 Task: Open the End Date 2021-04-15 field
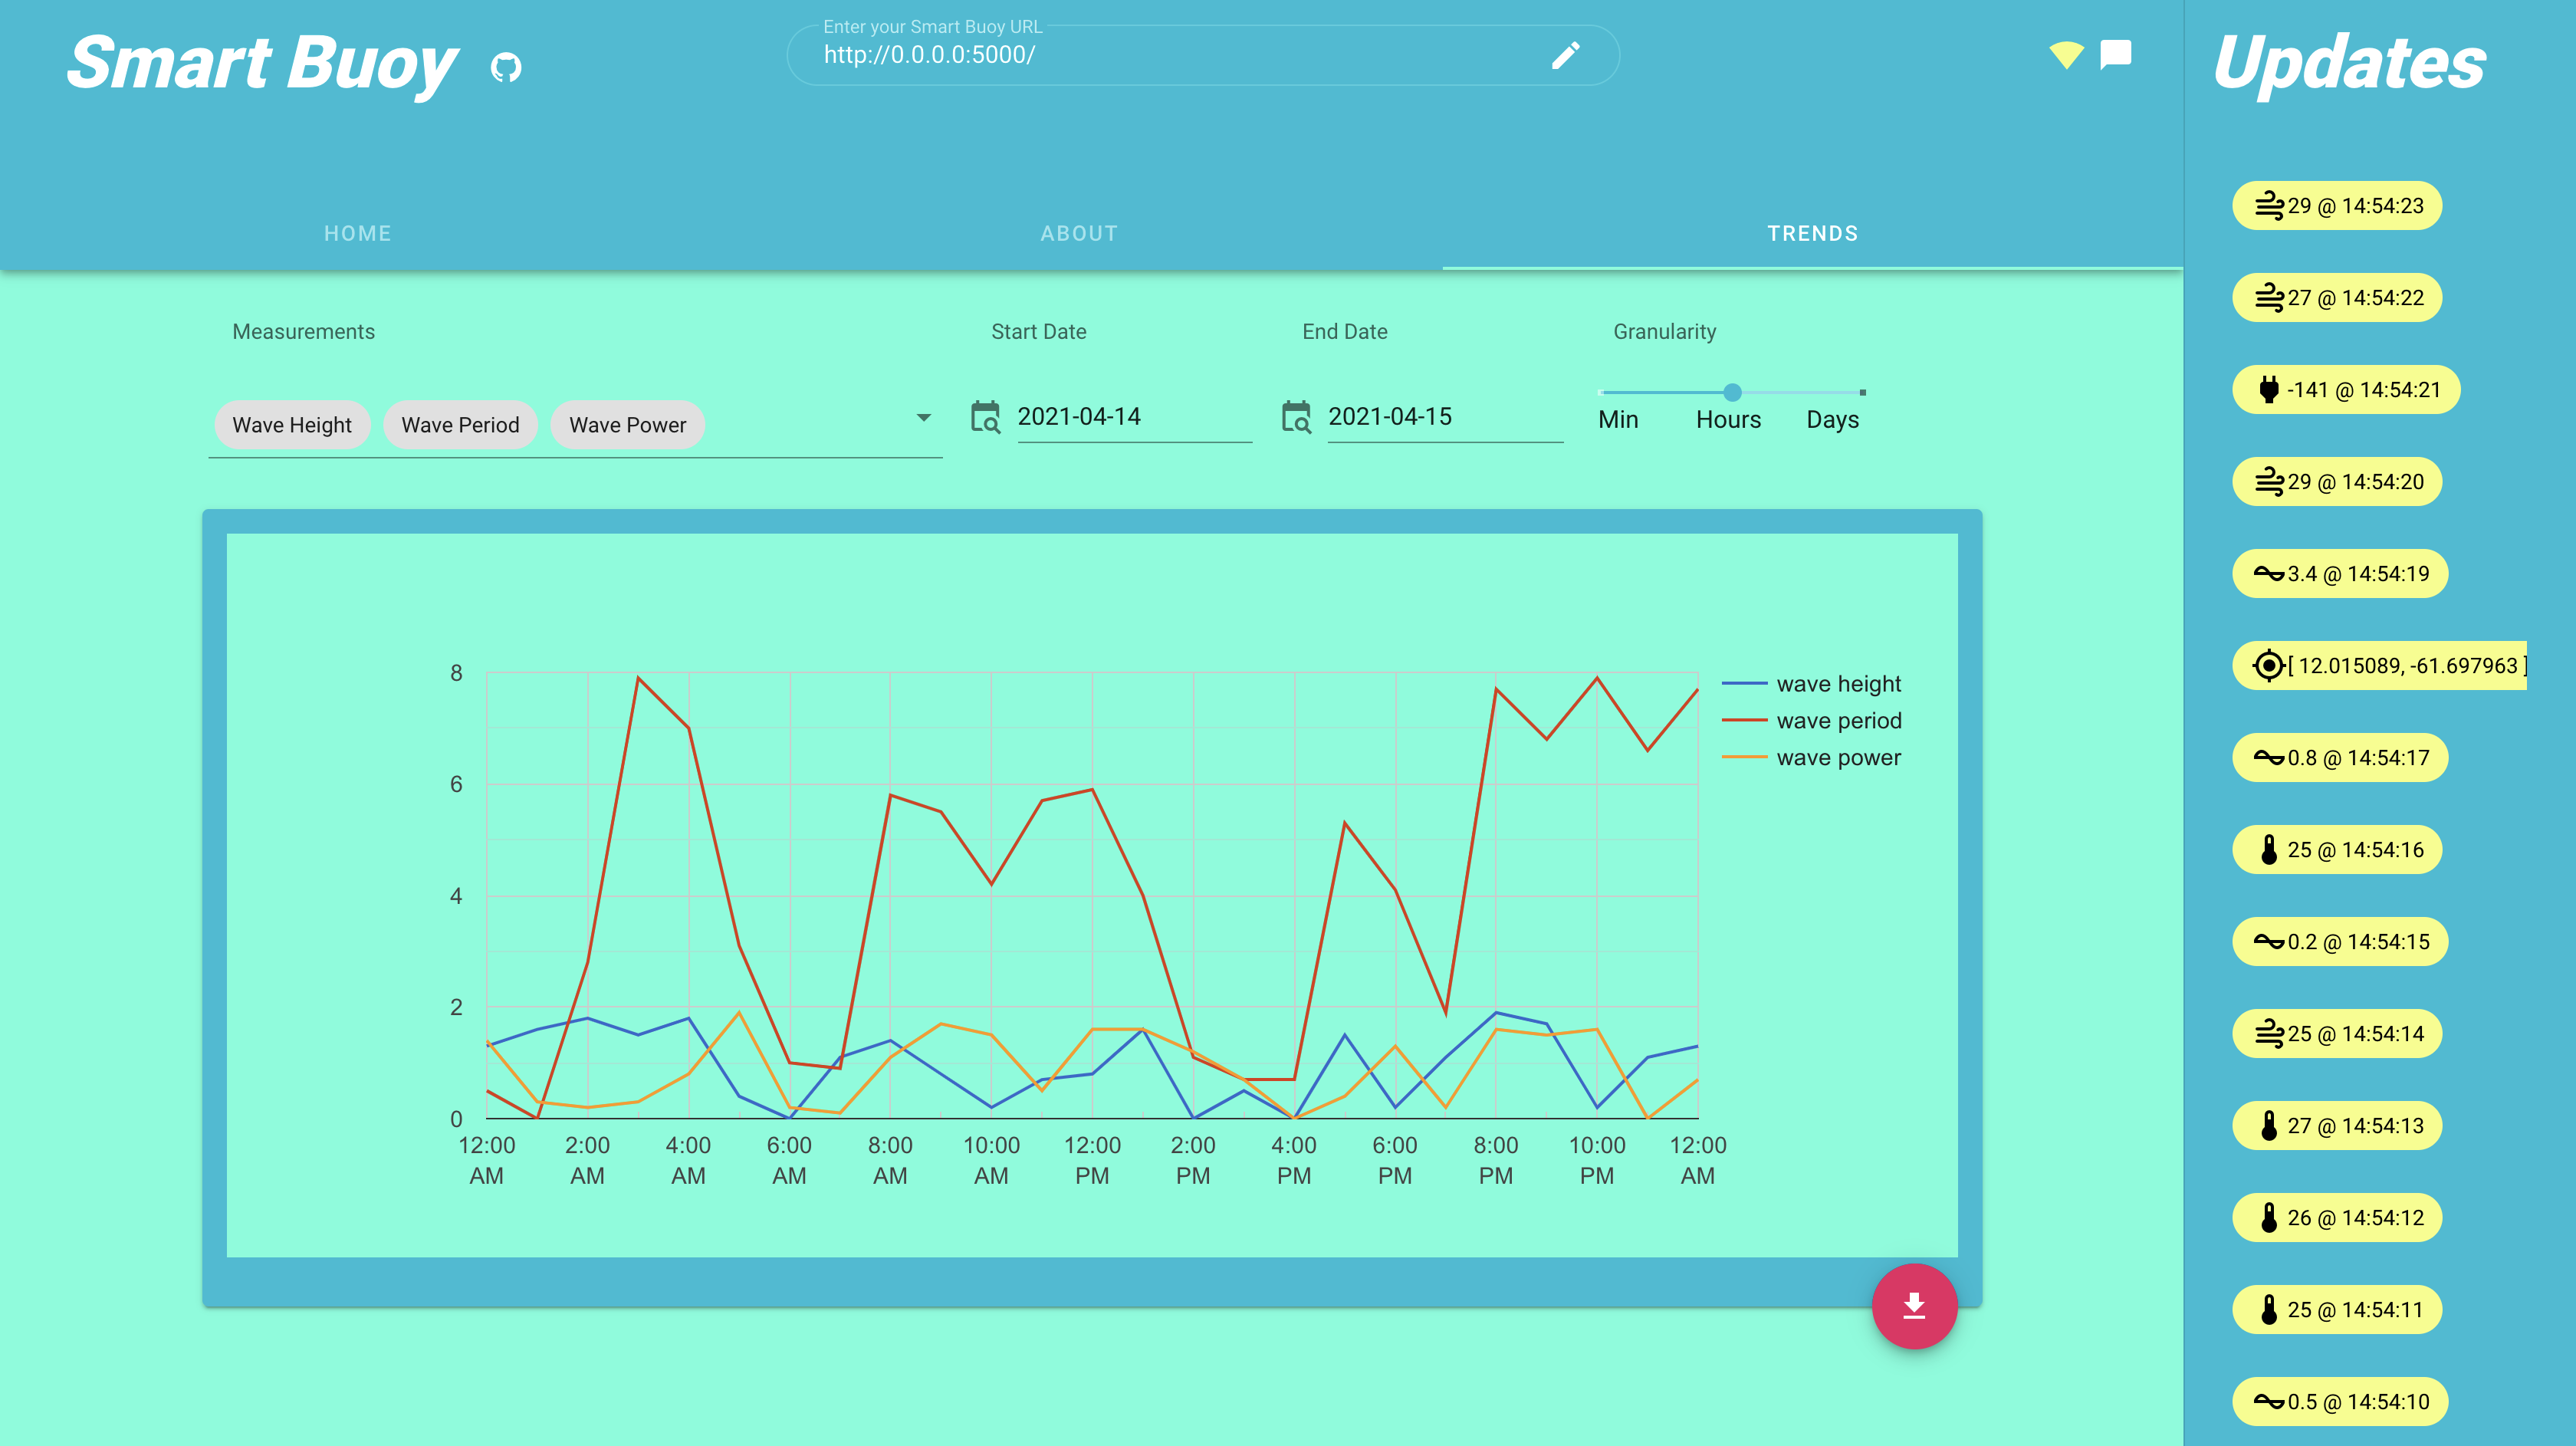click(x=1443, y=417)
